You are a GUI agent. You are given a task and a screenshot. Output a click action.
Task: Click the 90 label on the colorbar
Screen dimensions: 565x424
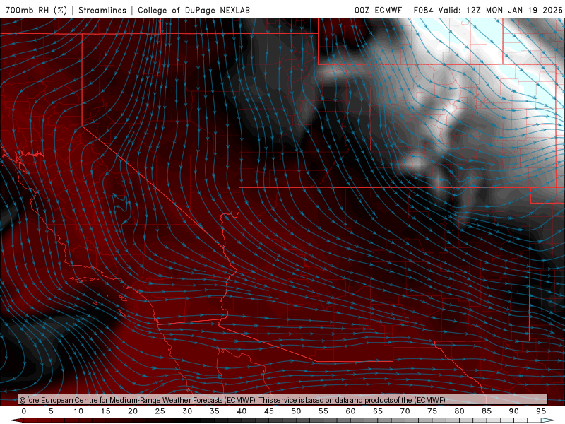(514, 411)
